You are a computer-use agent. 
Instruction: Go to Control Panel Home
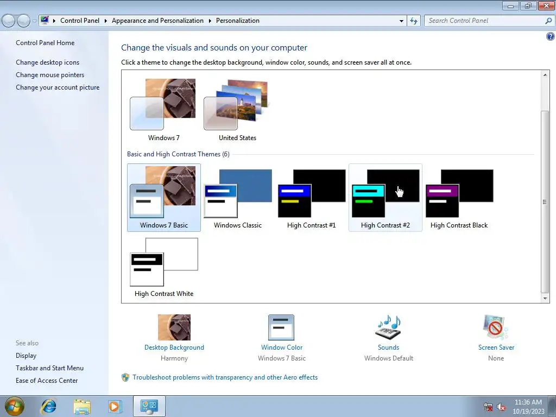pos(45,43)
